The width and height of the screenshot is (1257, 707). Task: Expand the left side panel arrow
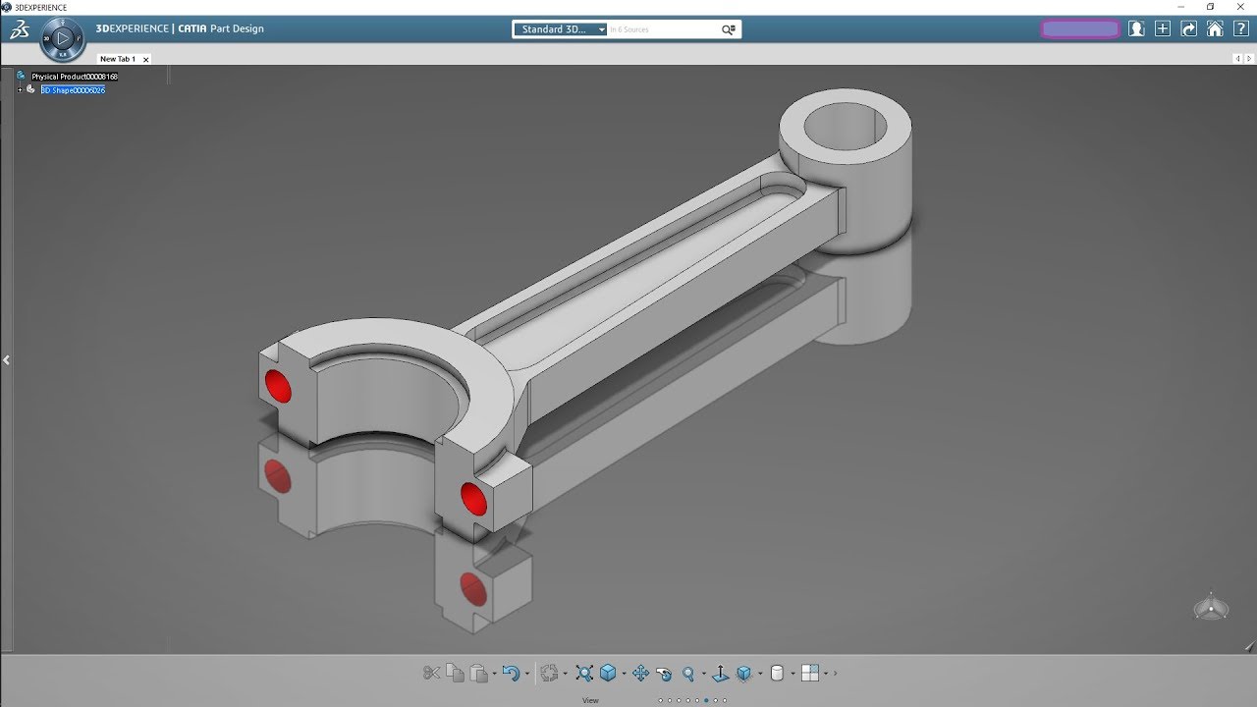(6, 360)
